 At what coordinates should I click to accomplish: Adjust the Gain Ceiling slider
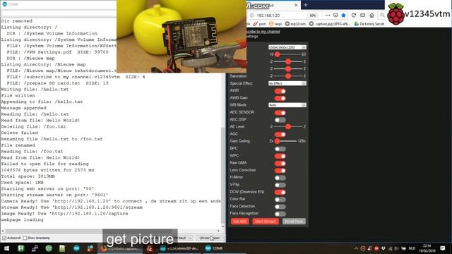point(286,141)
